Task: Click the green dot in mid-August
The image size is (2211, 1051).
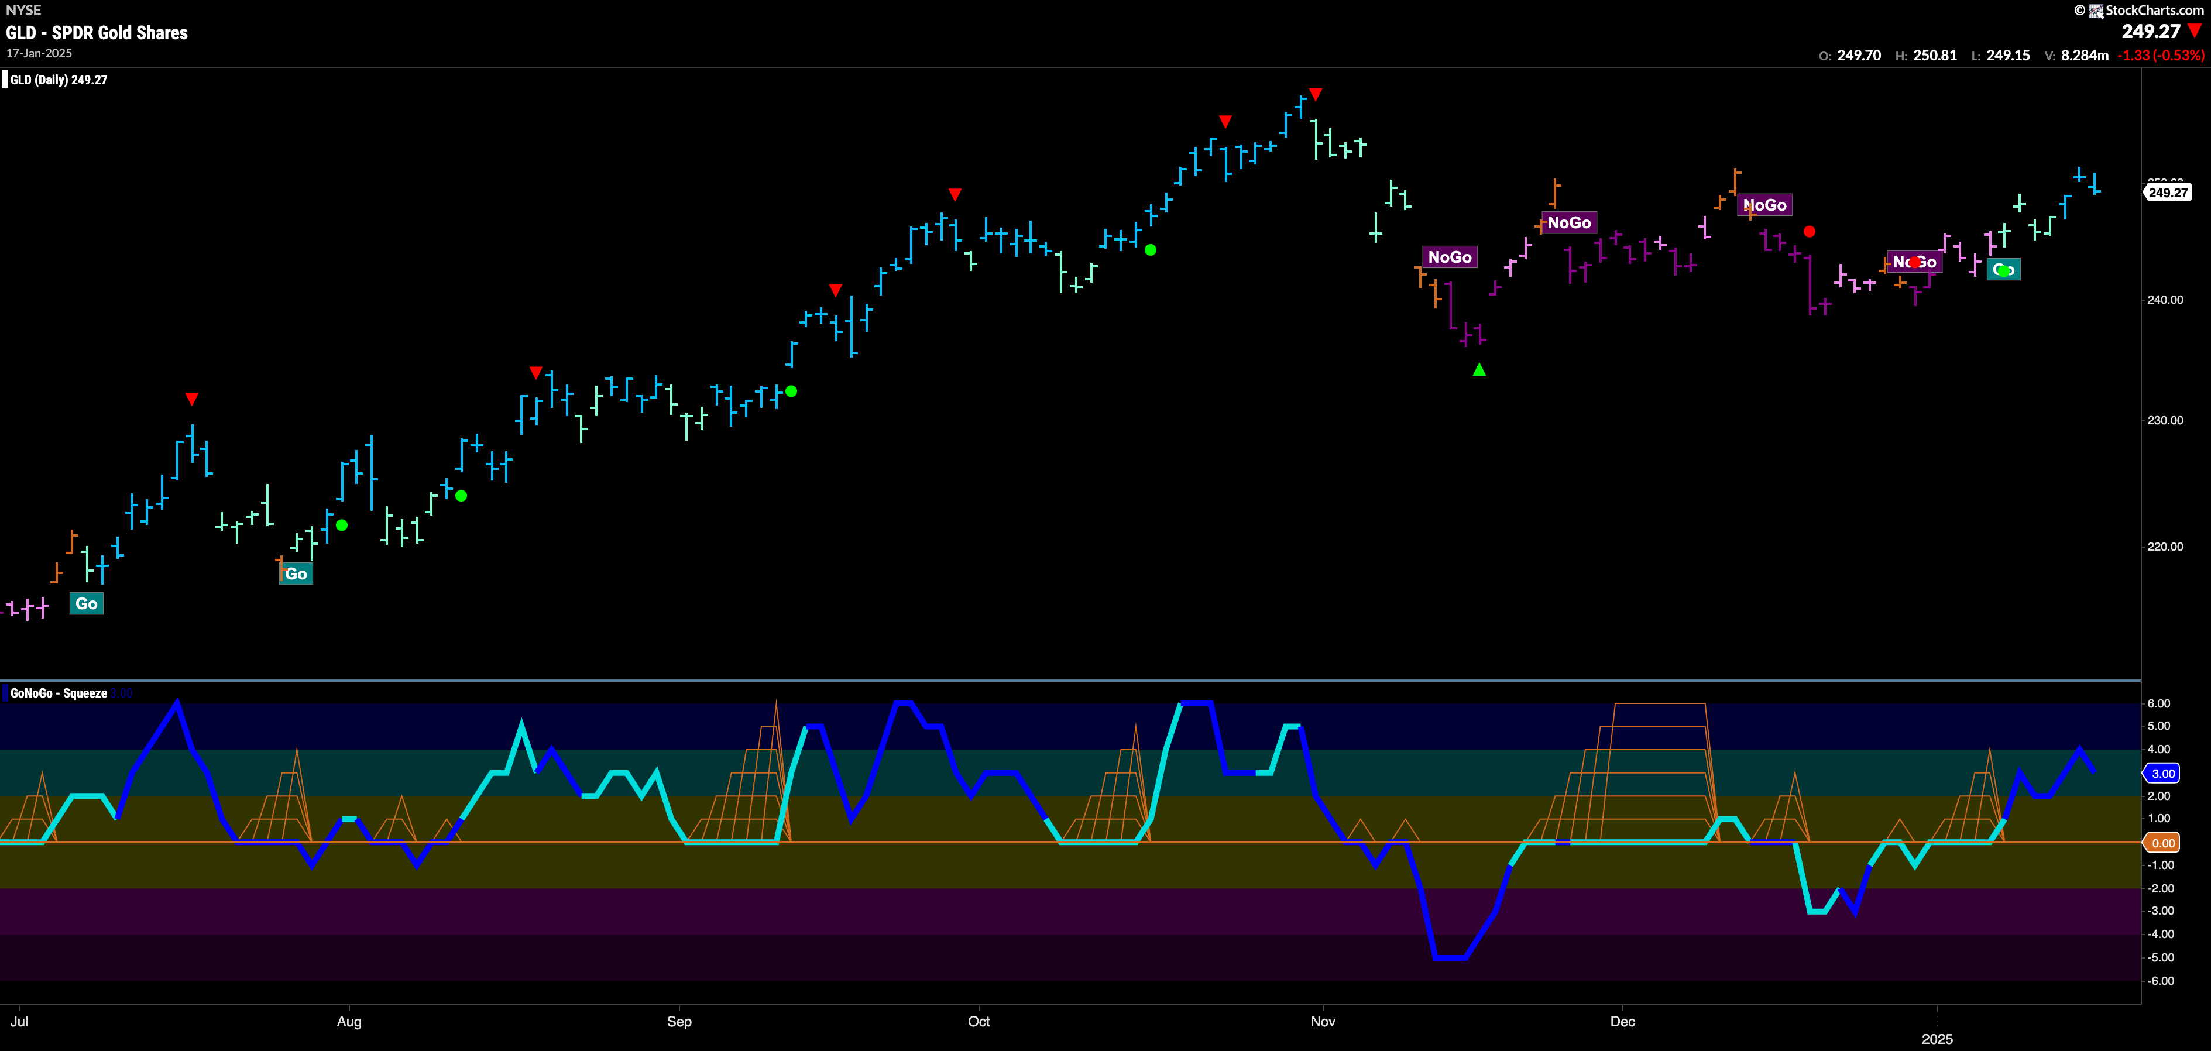Action: 461,496
